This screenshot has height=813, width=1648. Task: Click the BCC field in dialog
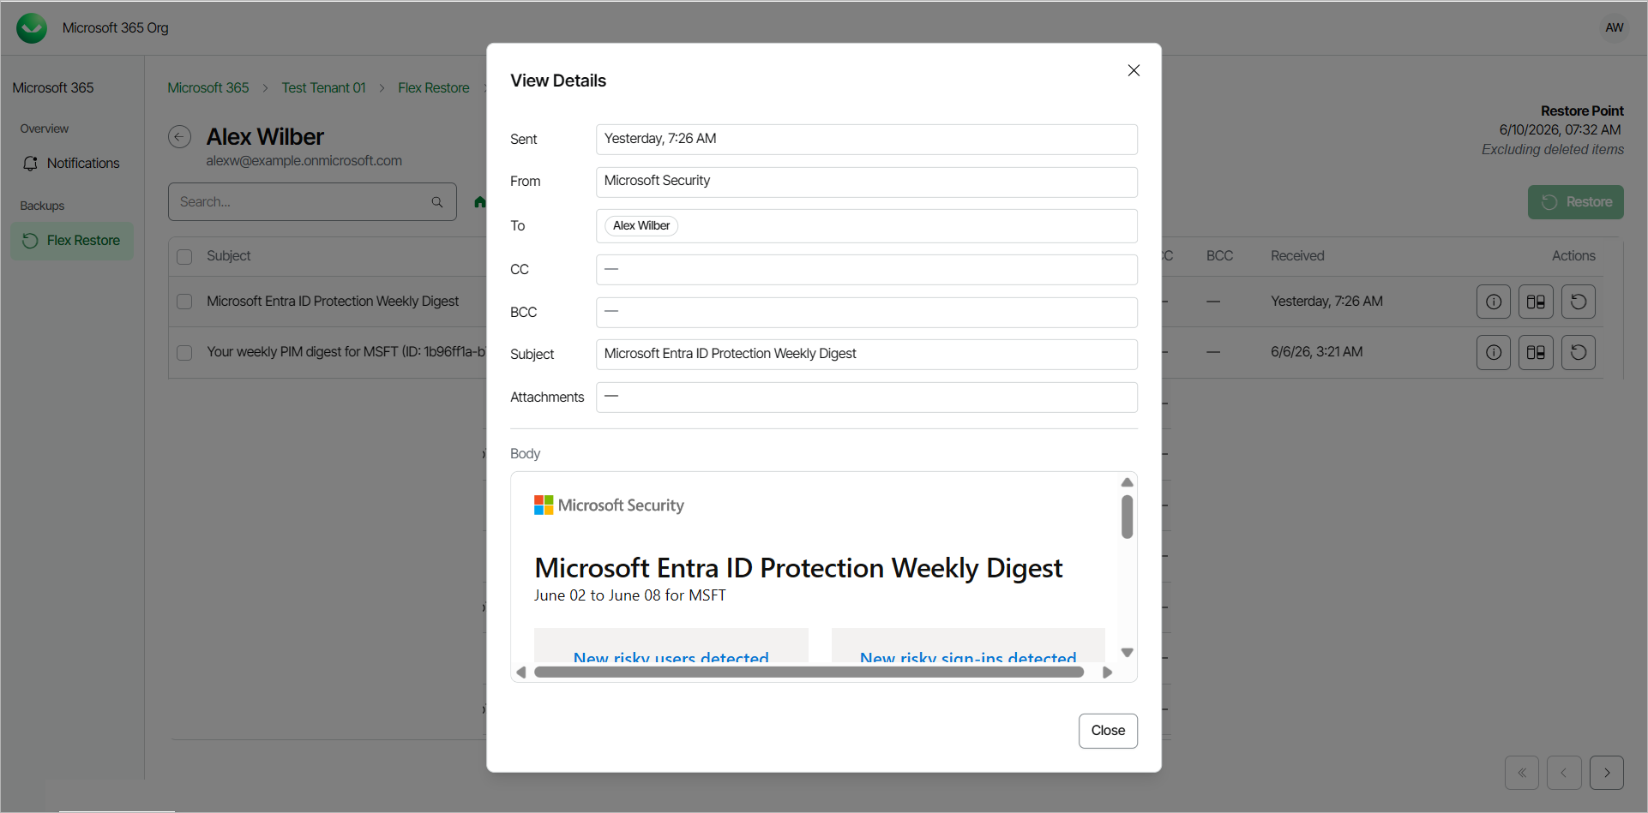tap(867, 312)
